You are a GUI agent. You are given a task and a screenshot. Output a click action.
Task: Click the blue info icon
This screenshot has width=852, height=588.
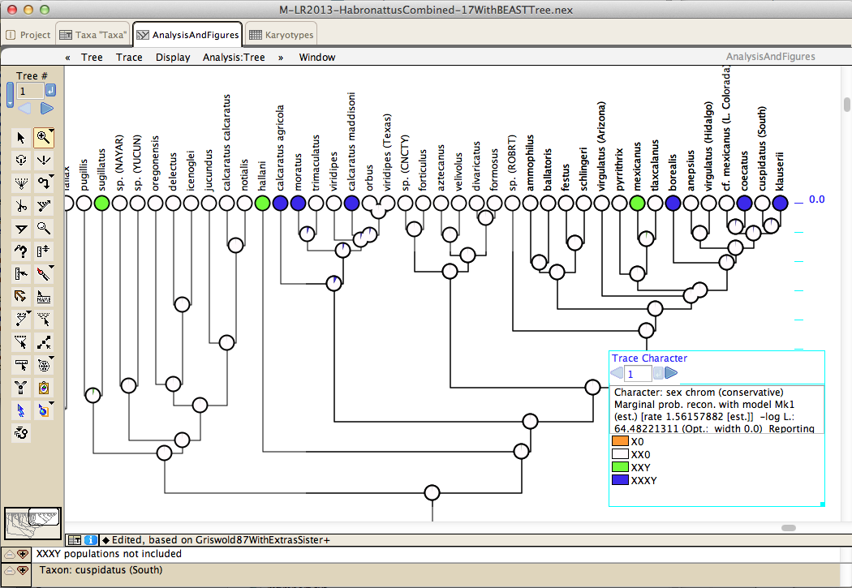(90, 539)
